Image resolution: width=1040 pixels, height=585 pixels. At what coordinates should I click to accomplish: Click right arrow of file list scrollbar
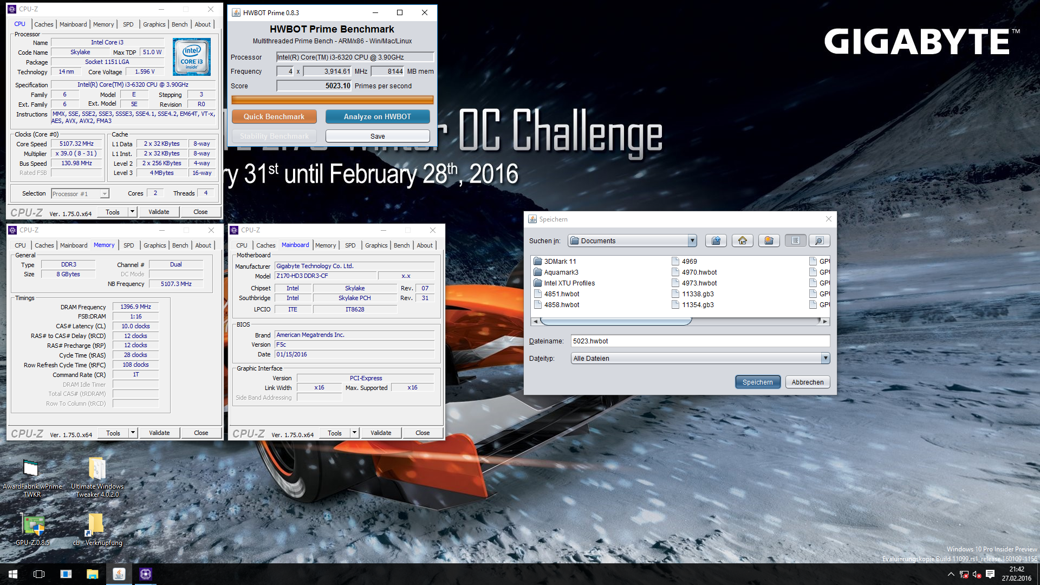click(825, 321)
